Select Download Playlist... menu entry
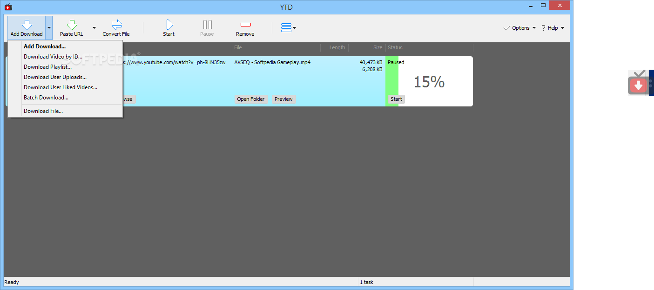654x290 pixels. click(x=66, y=67)
